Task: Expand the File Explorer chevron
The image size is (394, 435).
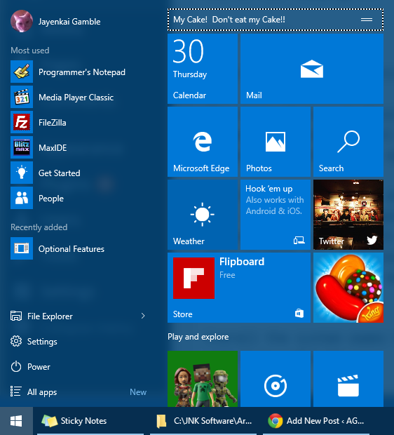Action: click(143, 316)
